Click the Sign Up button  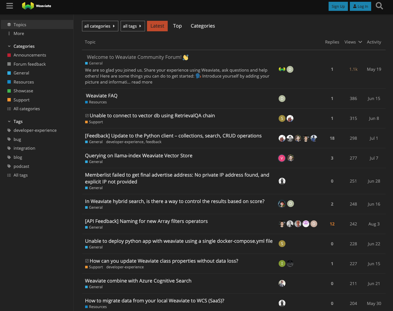[x=338, y=6]
